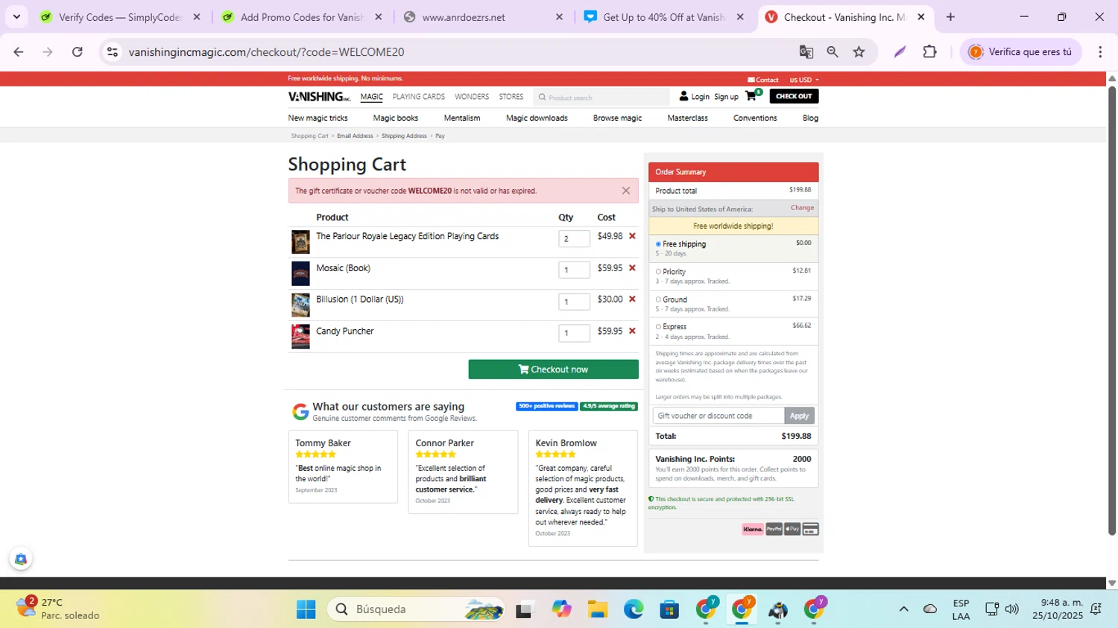The image size is (1118, 628).
Task: Apply the gift voucher code
Action: (x=800, y=416)
